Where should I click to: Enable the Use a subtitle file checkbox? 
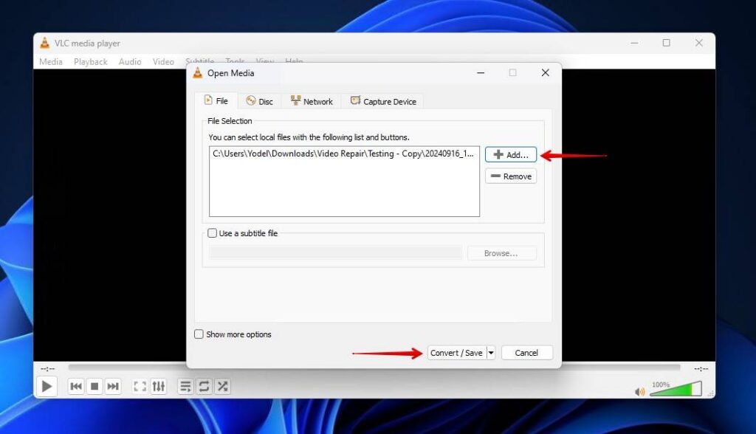213,232
